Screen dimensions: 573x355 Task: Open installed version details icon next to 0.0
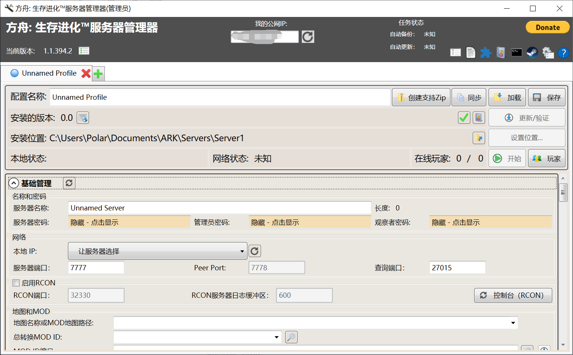coord(83,118)
